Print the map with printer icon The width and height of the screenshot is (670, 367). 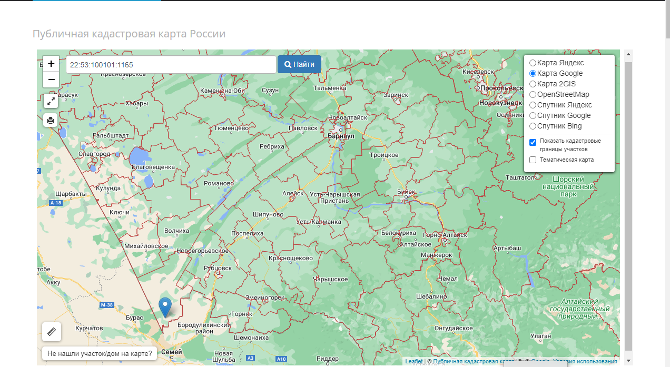51,120
